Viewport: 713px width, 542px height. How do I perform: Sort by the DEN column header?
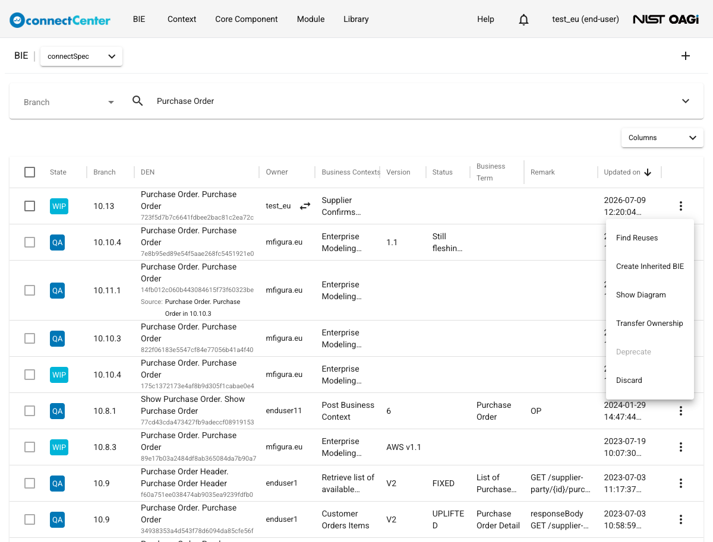pyautogui.click(x=147, y=172)
